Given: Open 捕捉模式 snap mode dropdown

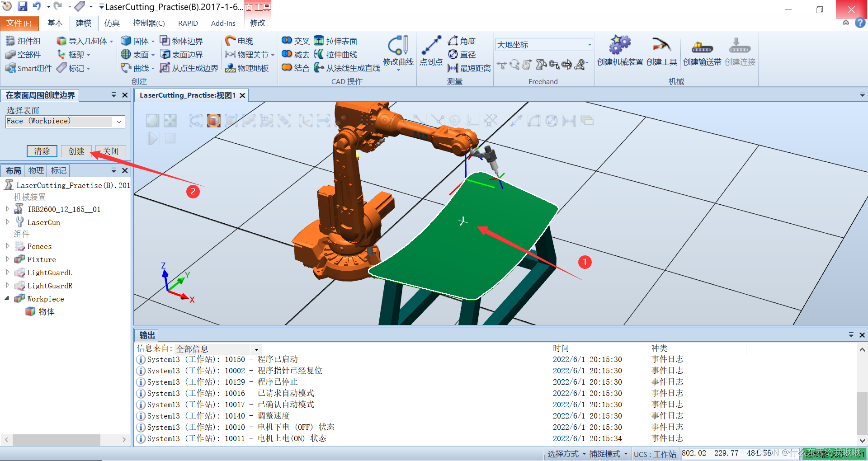Looking at the screenshot, I should 609,454.
